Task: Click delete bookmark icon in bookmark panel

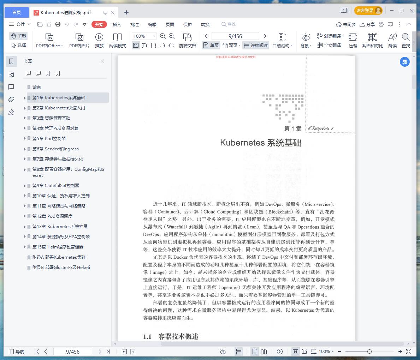Action: 58,73
